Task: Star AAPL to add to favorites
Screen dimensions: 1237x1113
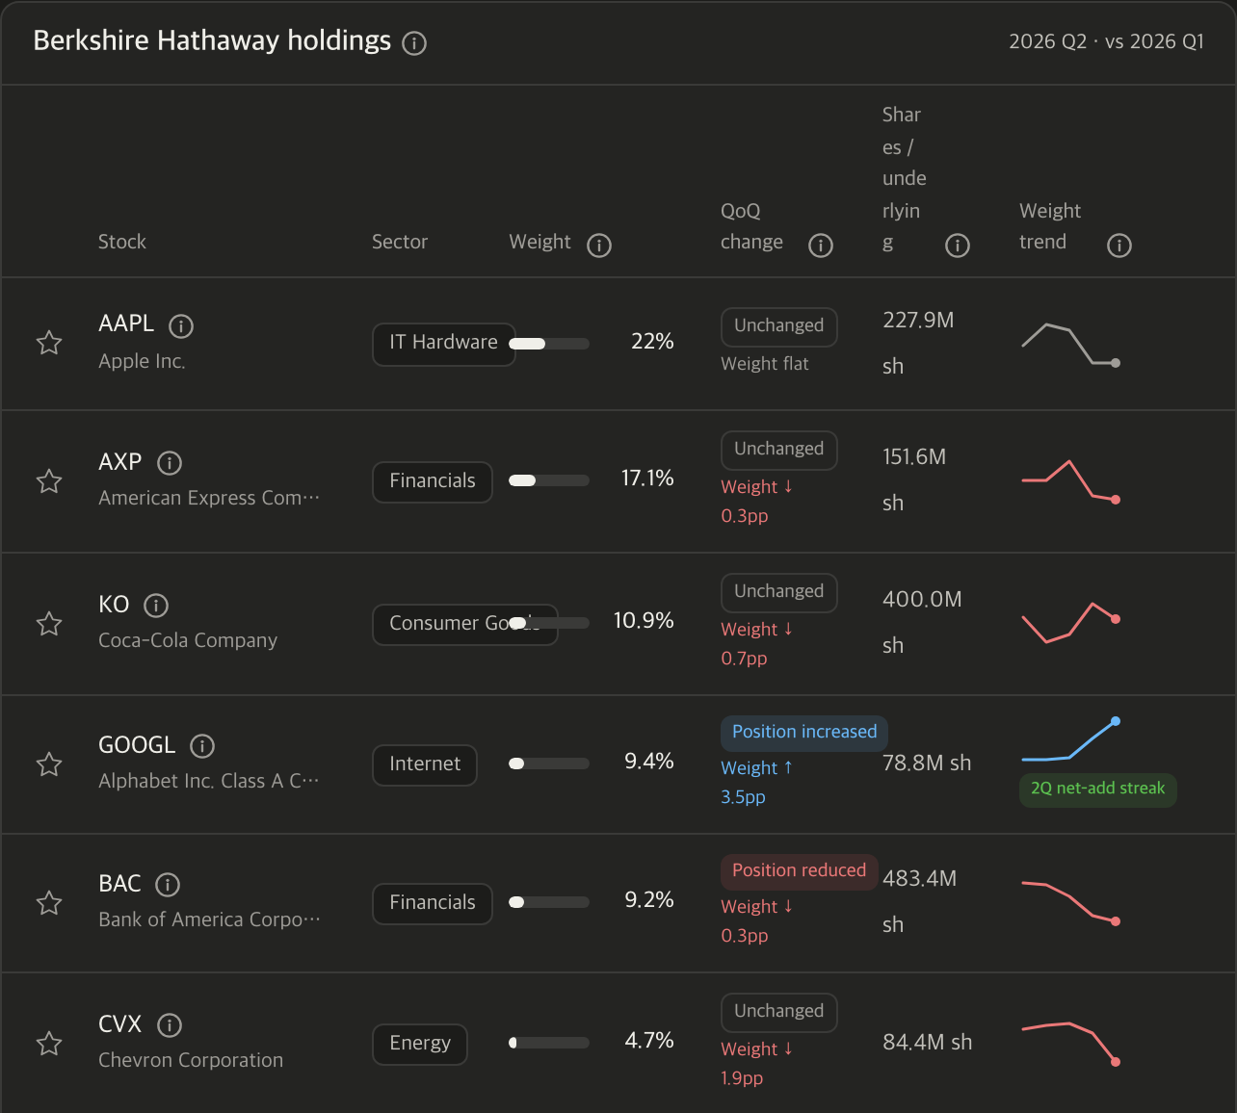Action: (49, 343)
